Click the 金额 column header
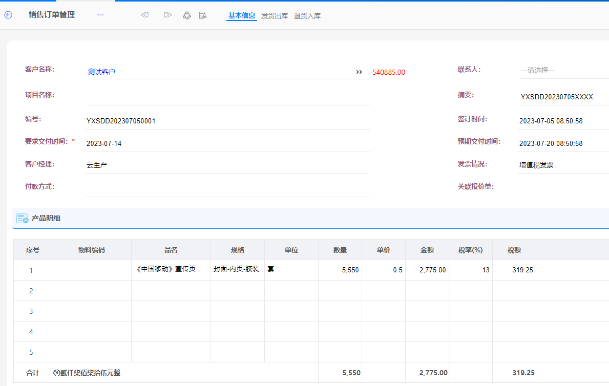Viewport: 609px width, 386px height. point(427,250)
